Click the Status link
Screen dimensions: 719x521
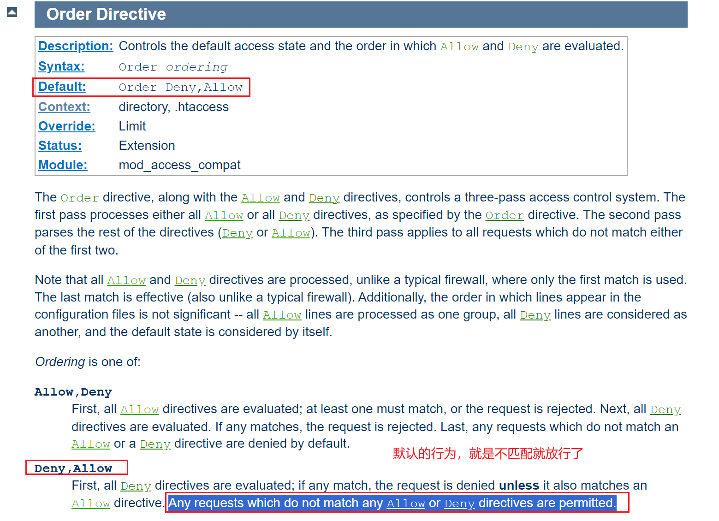click(60, 146)
